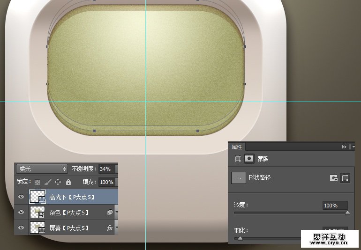This screenshot has height=250, width=361.
Task: Switch to the 属性 panel tab
Action: coord(237,147)
